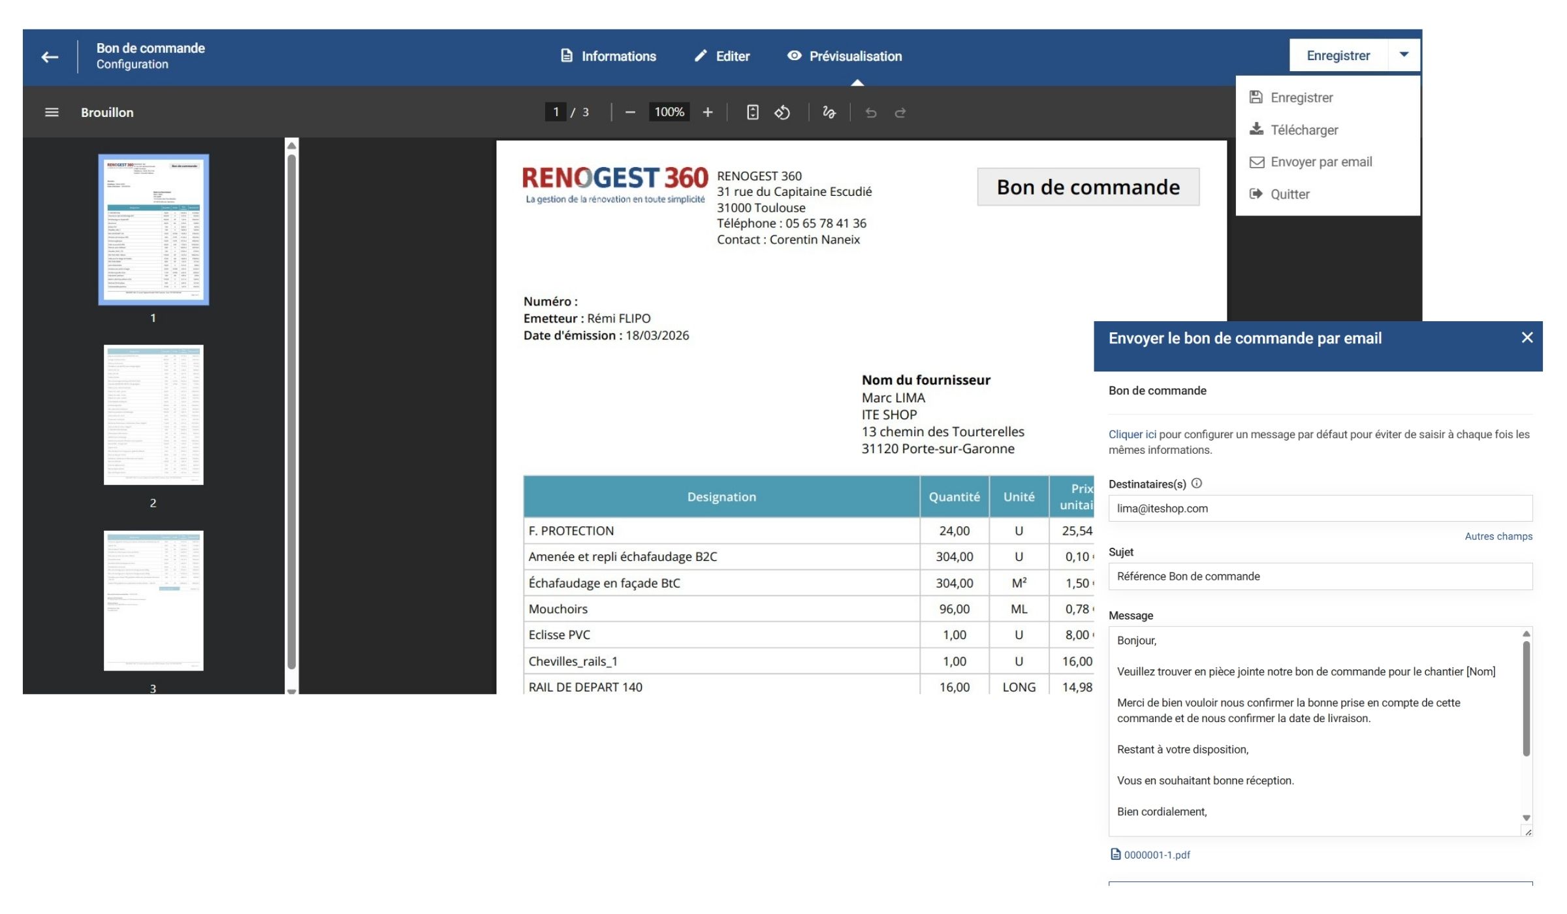Choose Envoyer par email menu entry
Screen dimensions: 1567x914
pos(1321,162)
